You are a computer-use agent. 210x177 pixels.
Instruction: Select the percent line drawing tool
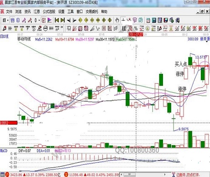pos(136,28)
